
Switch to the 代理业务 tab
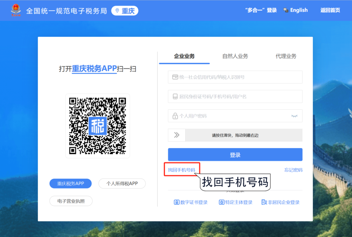coord(286,56)
